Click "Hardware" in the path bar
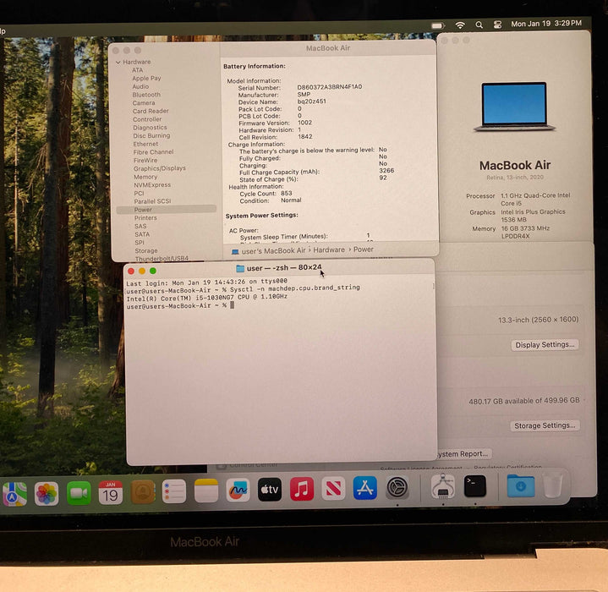608x592 pixels. pyautogui.click(x=329, y=250)
